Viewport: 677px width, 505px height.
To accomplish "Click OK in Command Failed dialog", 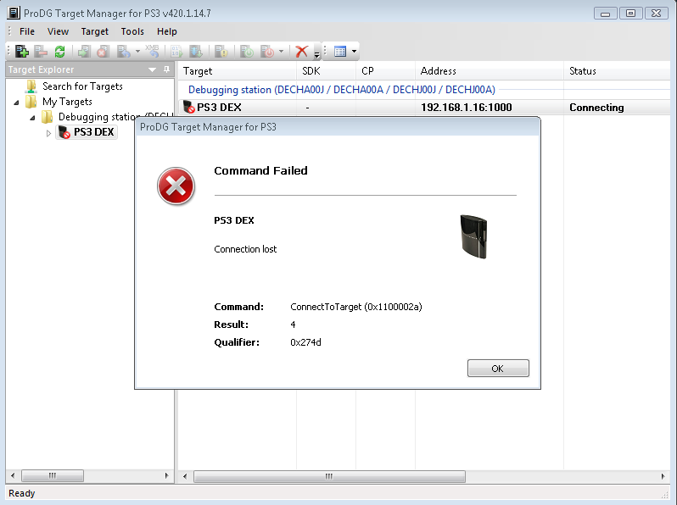I will pos(498,369).
